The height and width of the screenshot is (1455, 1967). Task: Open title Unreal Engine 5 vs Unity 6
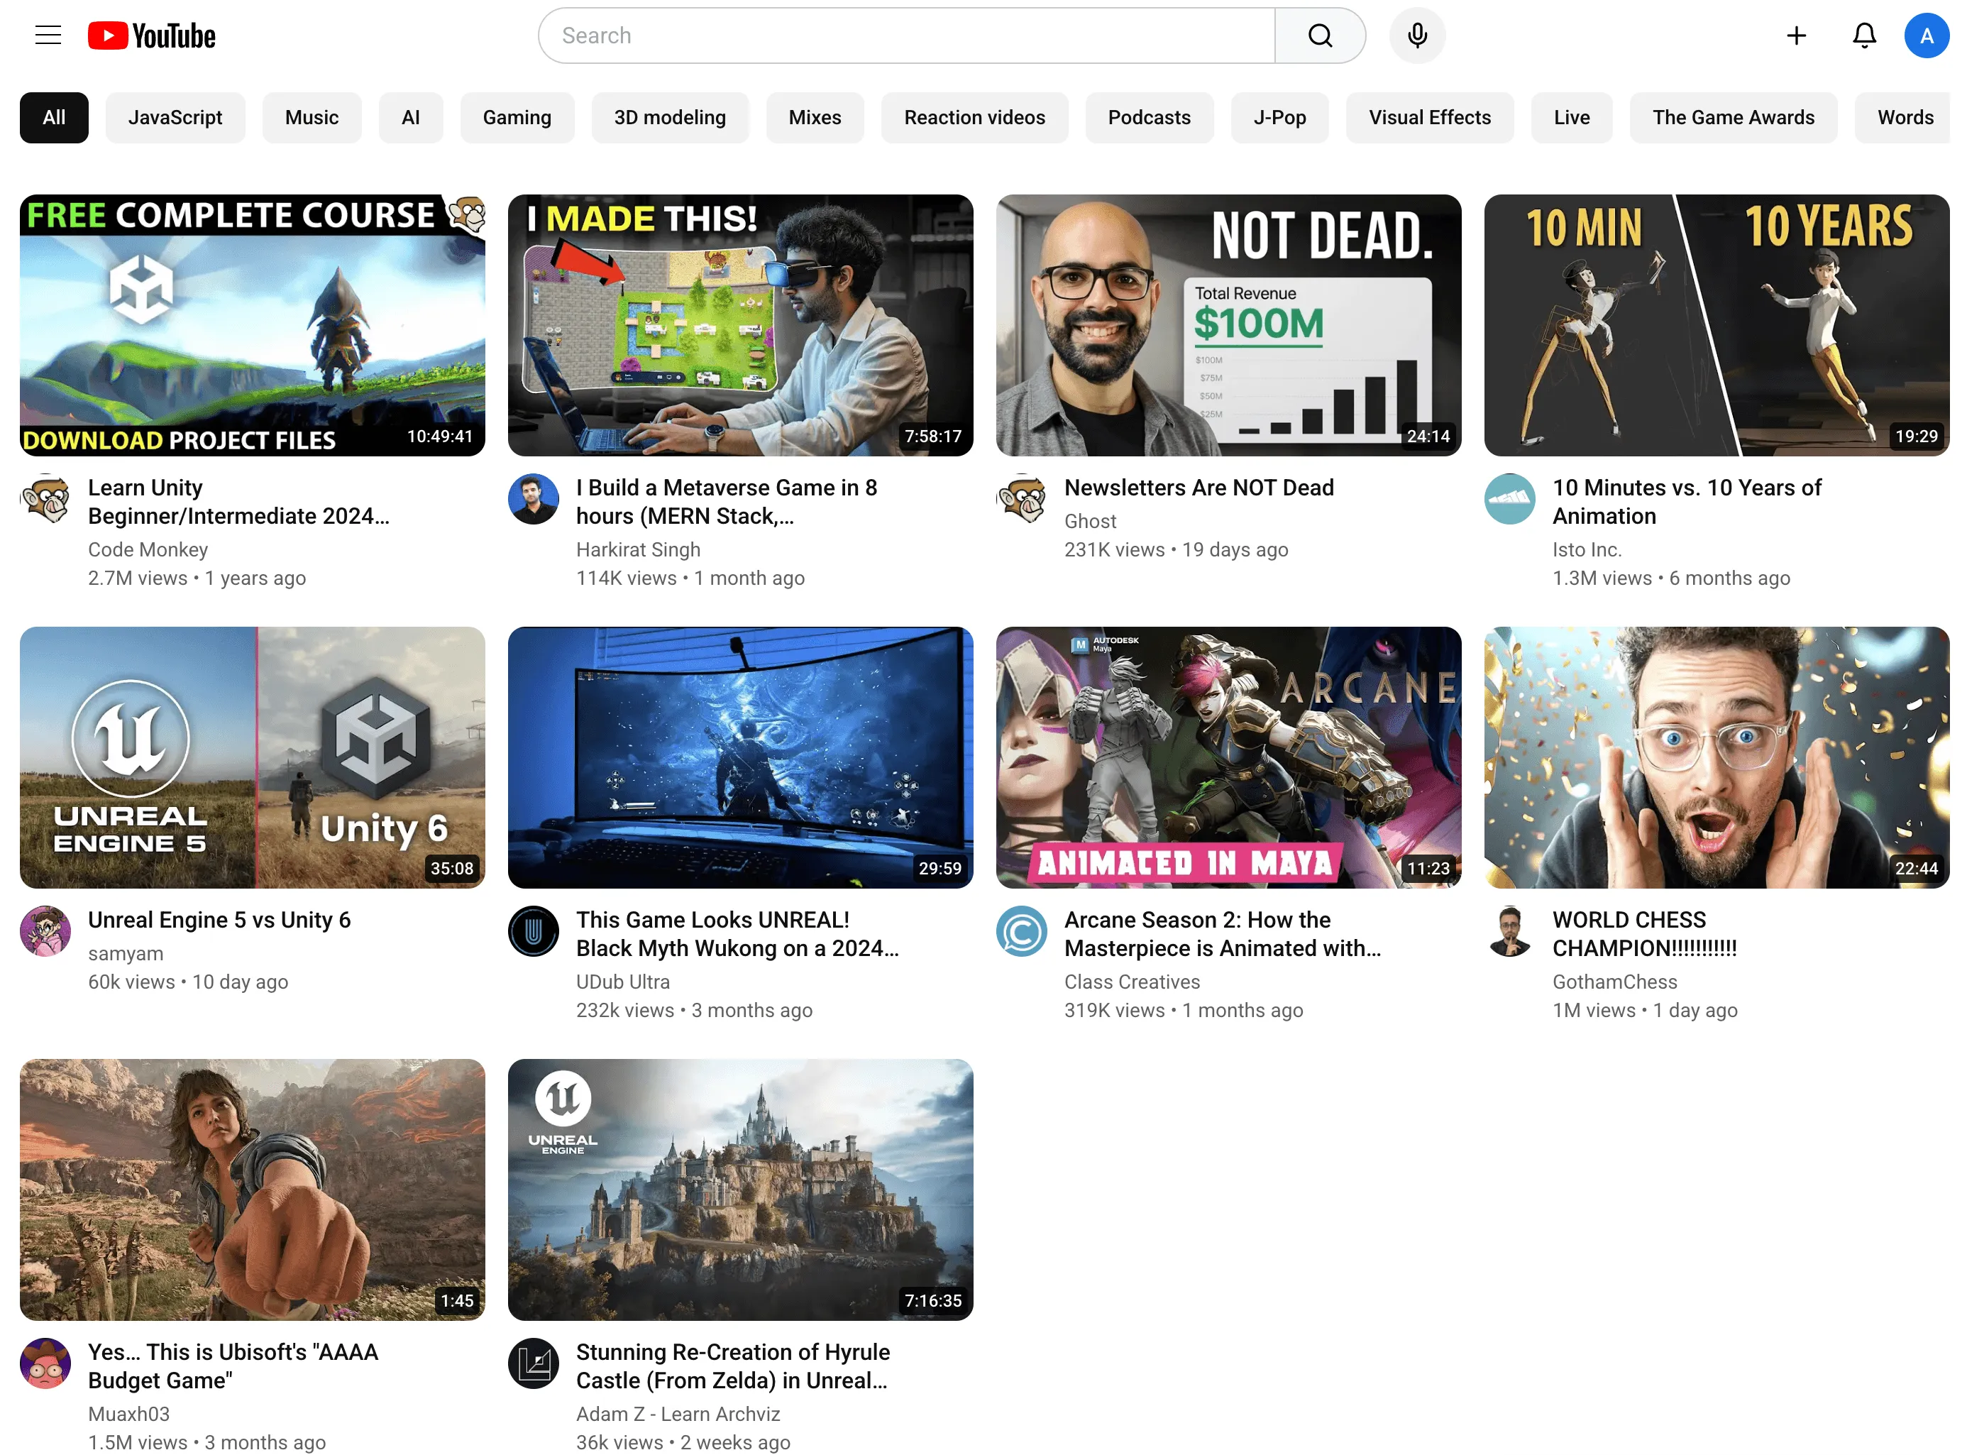pos(219,921)
